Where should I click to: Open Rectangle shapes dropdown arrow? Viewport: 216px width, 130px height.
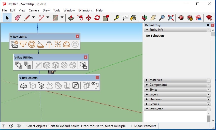tap(62, 17)
